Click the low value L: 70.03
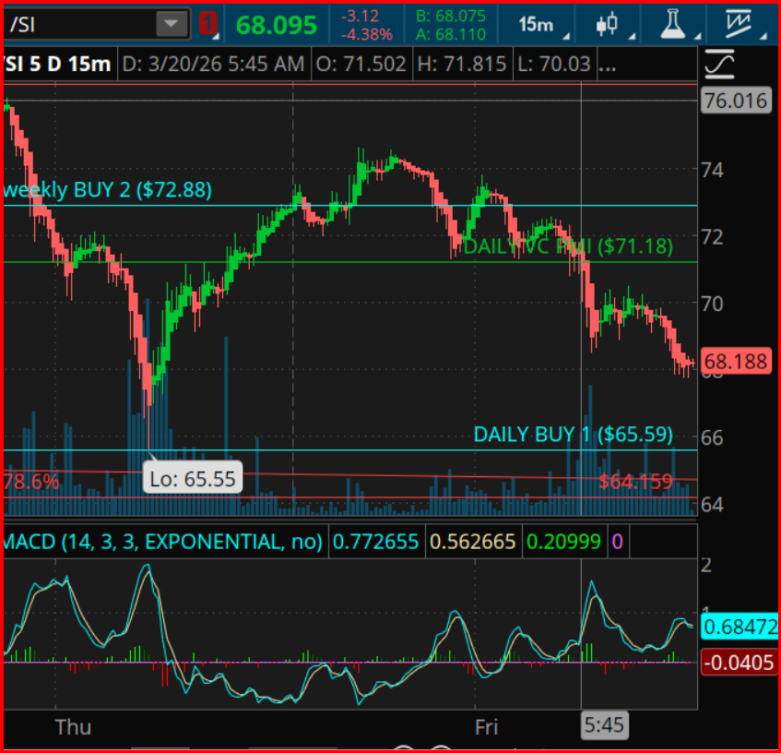Viewport: 781px width, 753px height. click(x=554, y=64)
